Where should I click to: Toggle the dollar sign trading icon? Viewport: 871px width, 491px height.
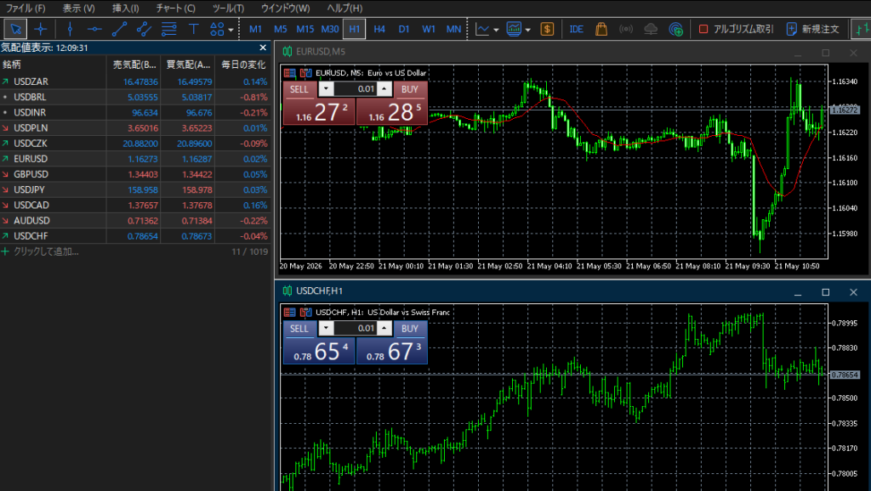547,29
